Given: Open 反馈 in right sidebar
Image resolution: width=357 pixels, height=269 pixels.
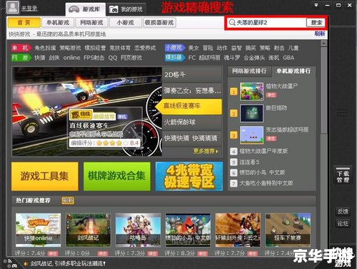Looking at the screenshot, I should tap(343, 211).
